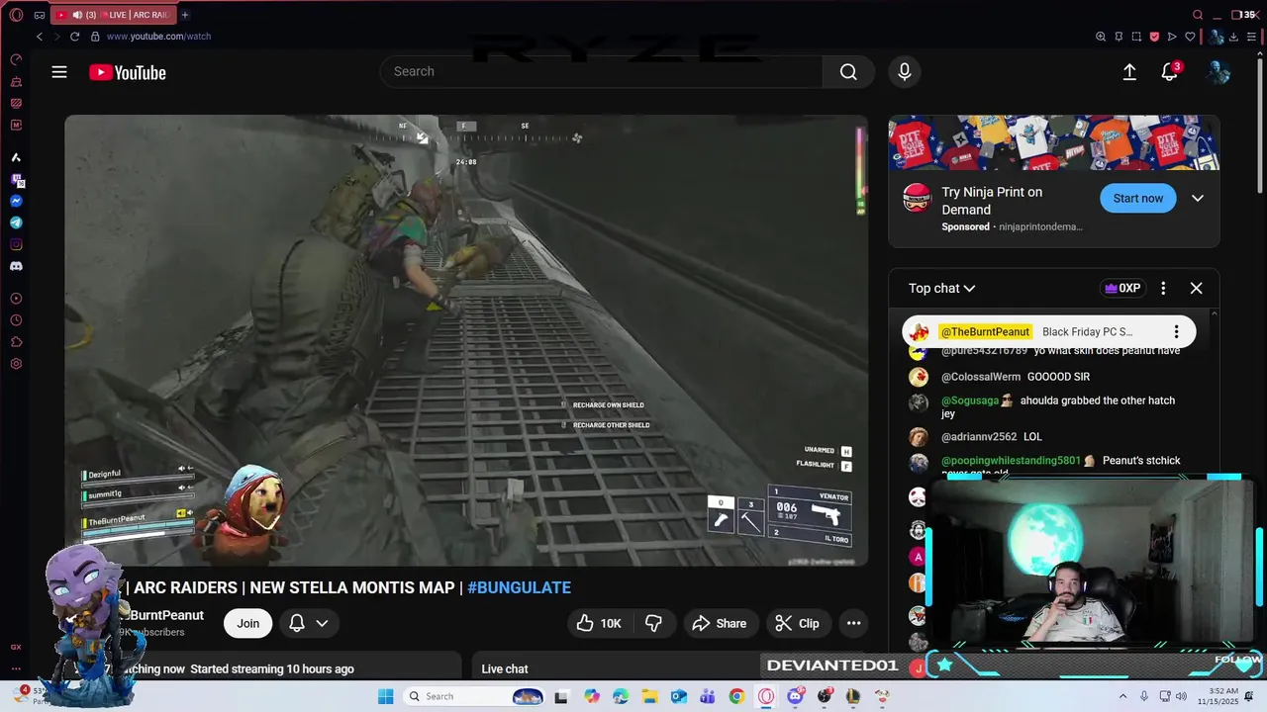
Task: Start voice search with the microphone icon
Action: coord(904,71)
